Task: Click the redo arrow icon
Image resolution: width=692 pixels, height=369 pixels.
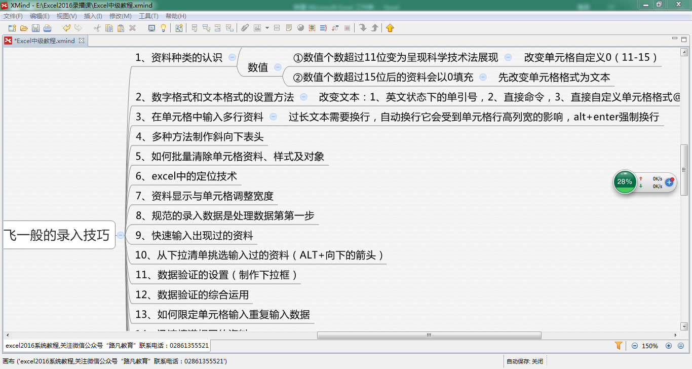Action: [78, 28]
